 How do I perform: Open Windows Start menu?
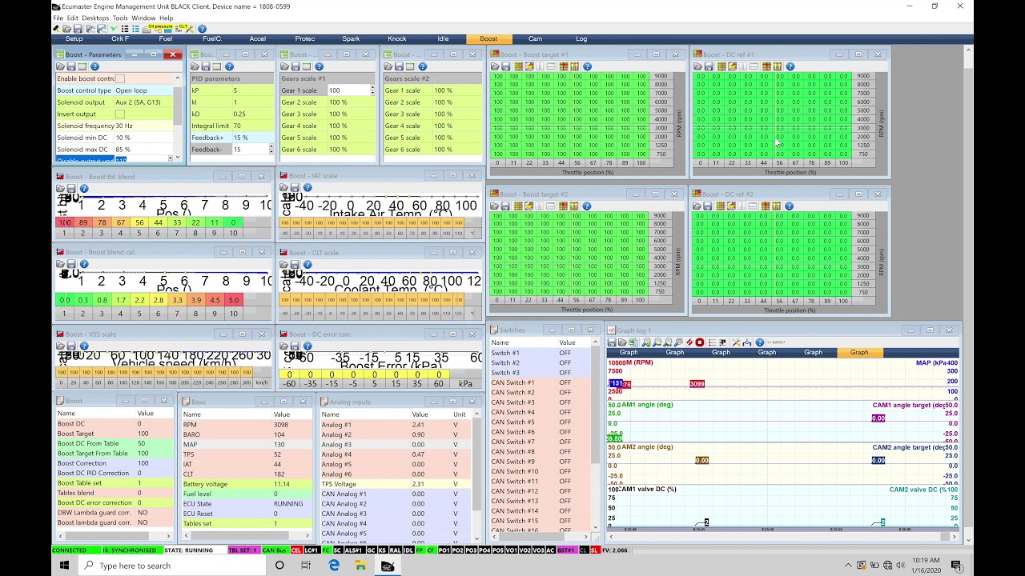[x=65, y=566]
